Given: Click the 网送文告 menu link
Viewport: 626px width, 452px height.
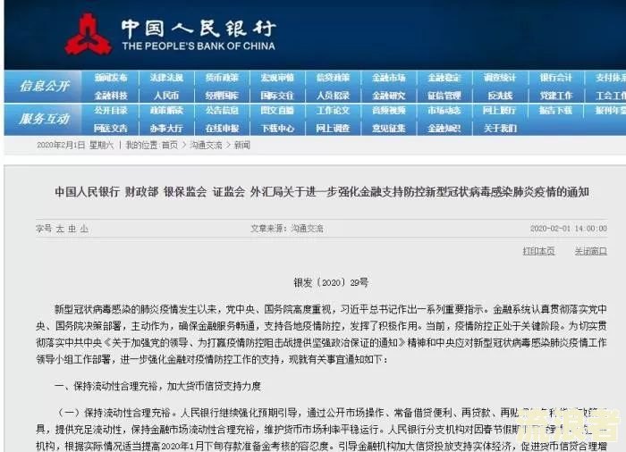Looking at the screenshot, I should [x=111, y=129].
